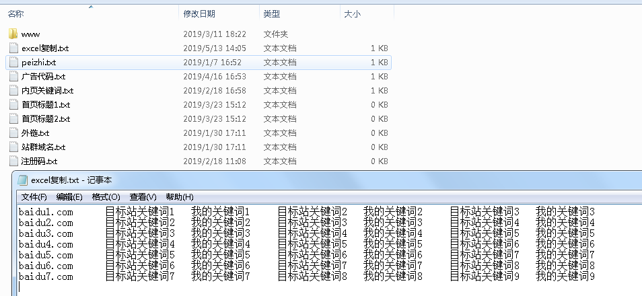This screenshot has height=296, width=642.
Task: Select the peizhi.txt file icon
Action: [13, 62]
